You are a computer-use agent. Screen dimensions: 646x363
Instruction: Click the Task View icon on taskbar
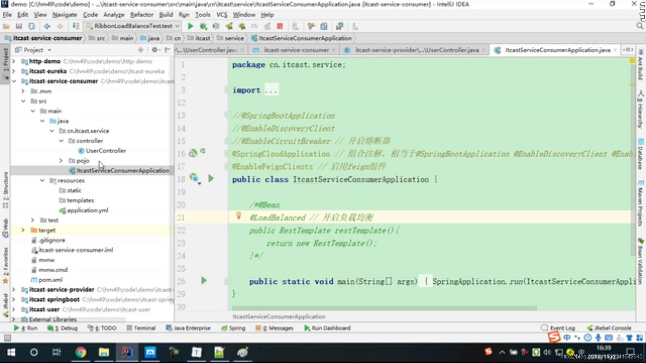pyautogui.click(x=57, y=352)
